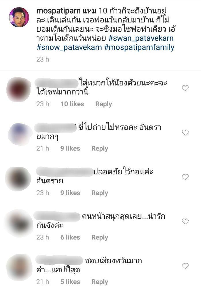201x289 pixels.
Task: Open mospatiparn profile picture
Action: (x=19, y=17)
